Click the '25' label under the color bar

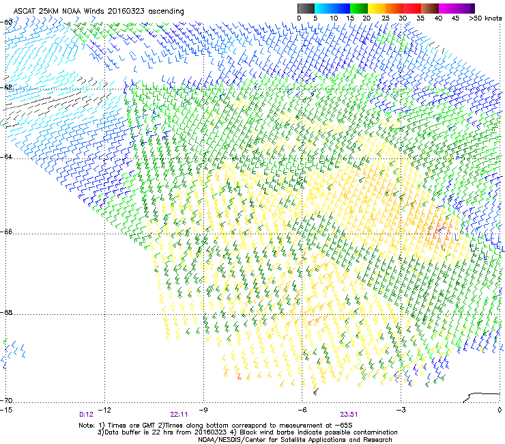tap(385, 18)
